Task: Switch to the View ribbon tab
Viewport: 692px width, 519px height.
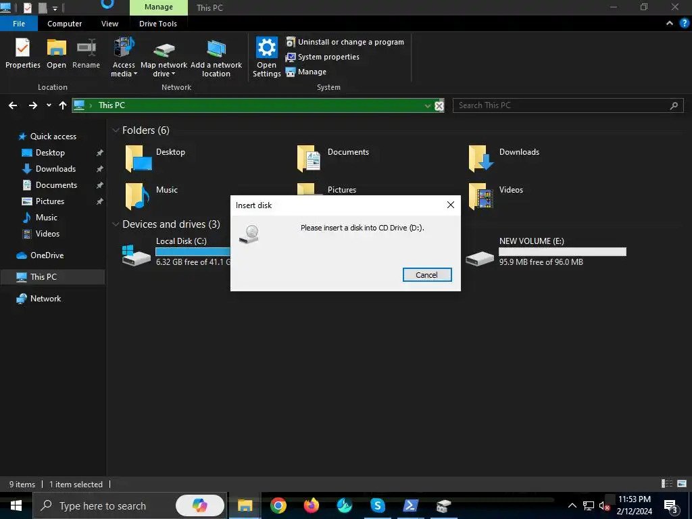Action: (x=109, y=24)
